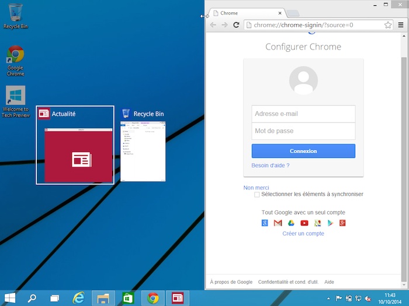This screenshot has height=306, width=409.
Task: Click the Google Maps service icon
Action: coord(317,223)
